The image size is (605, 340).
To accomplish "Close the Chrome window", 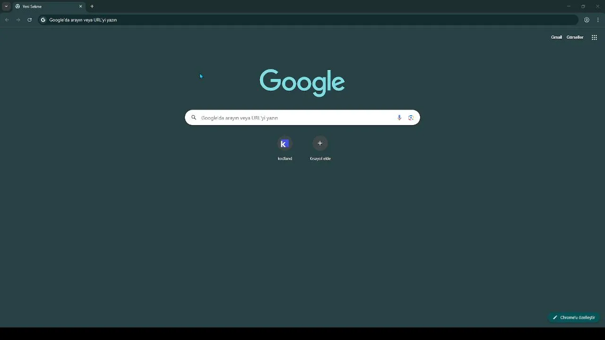I will coord(597,7).
